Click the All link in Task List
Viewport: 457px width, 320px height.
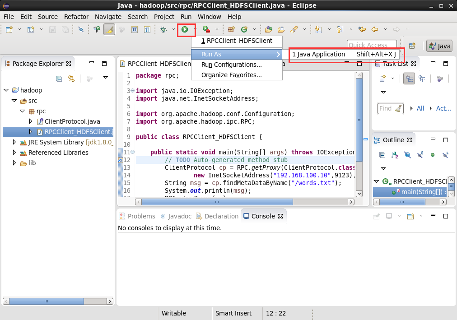420,108
